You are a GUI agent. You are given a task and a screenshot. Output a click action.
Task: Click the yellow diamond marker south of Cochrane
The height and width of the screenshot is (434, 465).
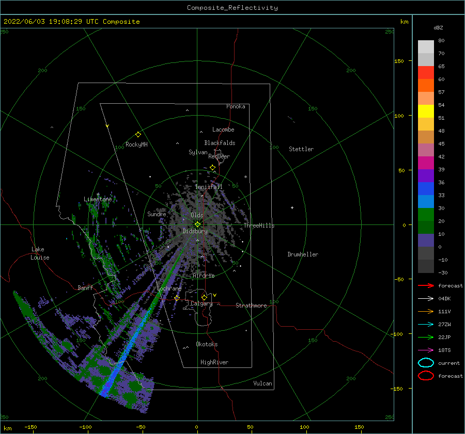177,298
